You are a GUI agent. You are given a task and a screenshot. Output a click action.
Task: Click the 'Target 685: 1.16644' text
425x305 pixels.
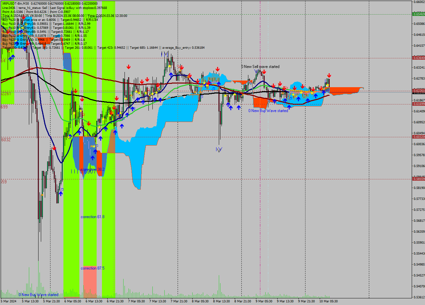tap(144, 48)
